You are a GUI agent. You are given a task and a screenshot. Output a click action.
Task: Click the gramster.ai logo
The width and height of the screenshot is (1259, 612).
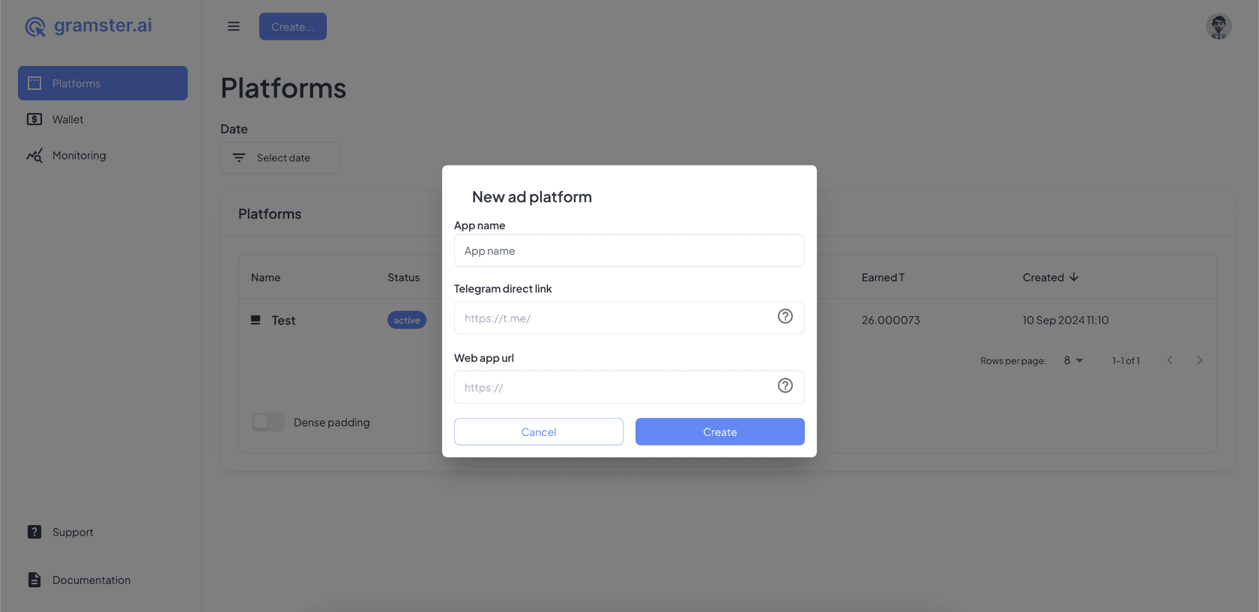(x=88, y=26)
